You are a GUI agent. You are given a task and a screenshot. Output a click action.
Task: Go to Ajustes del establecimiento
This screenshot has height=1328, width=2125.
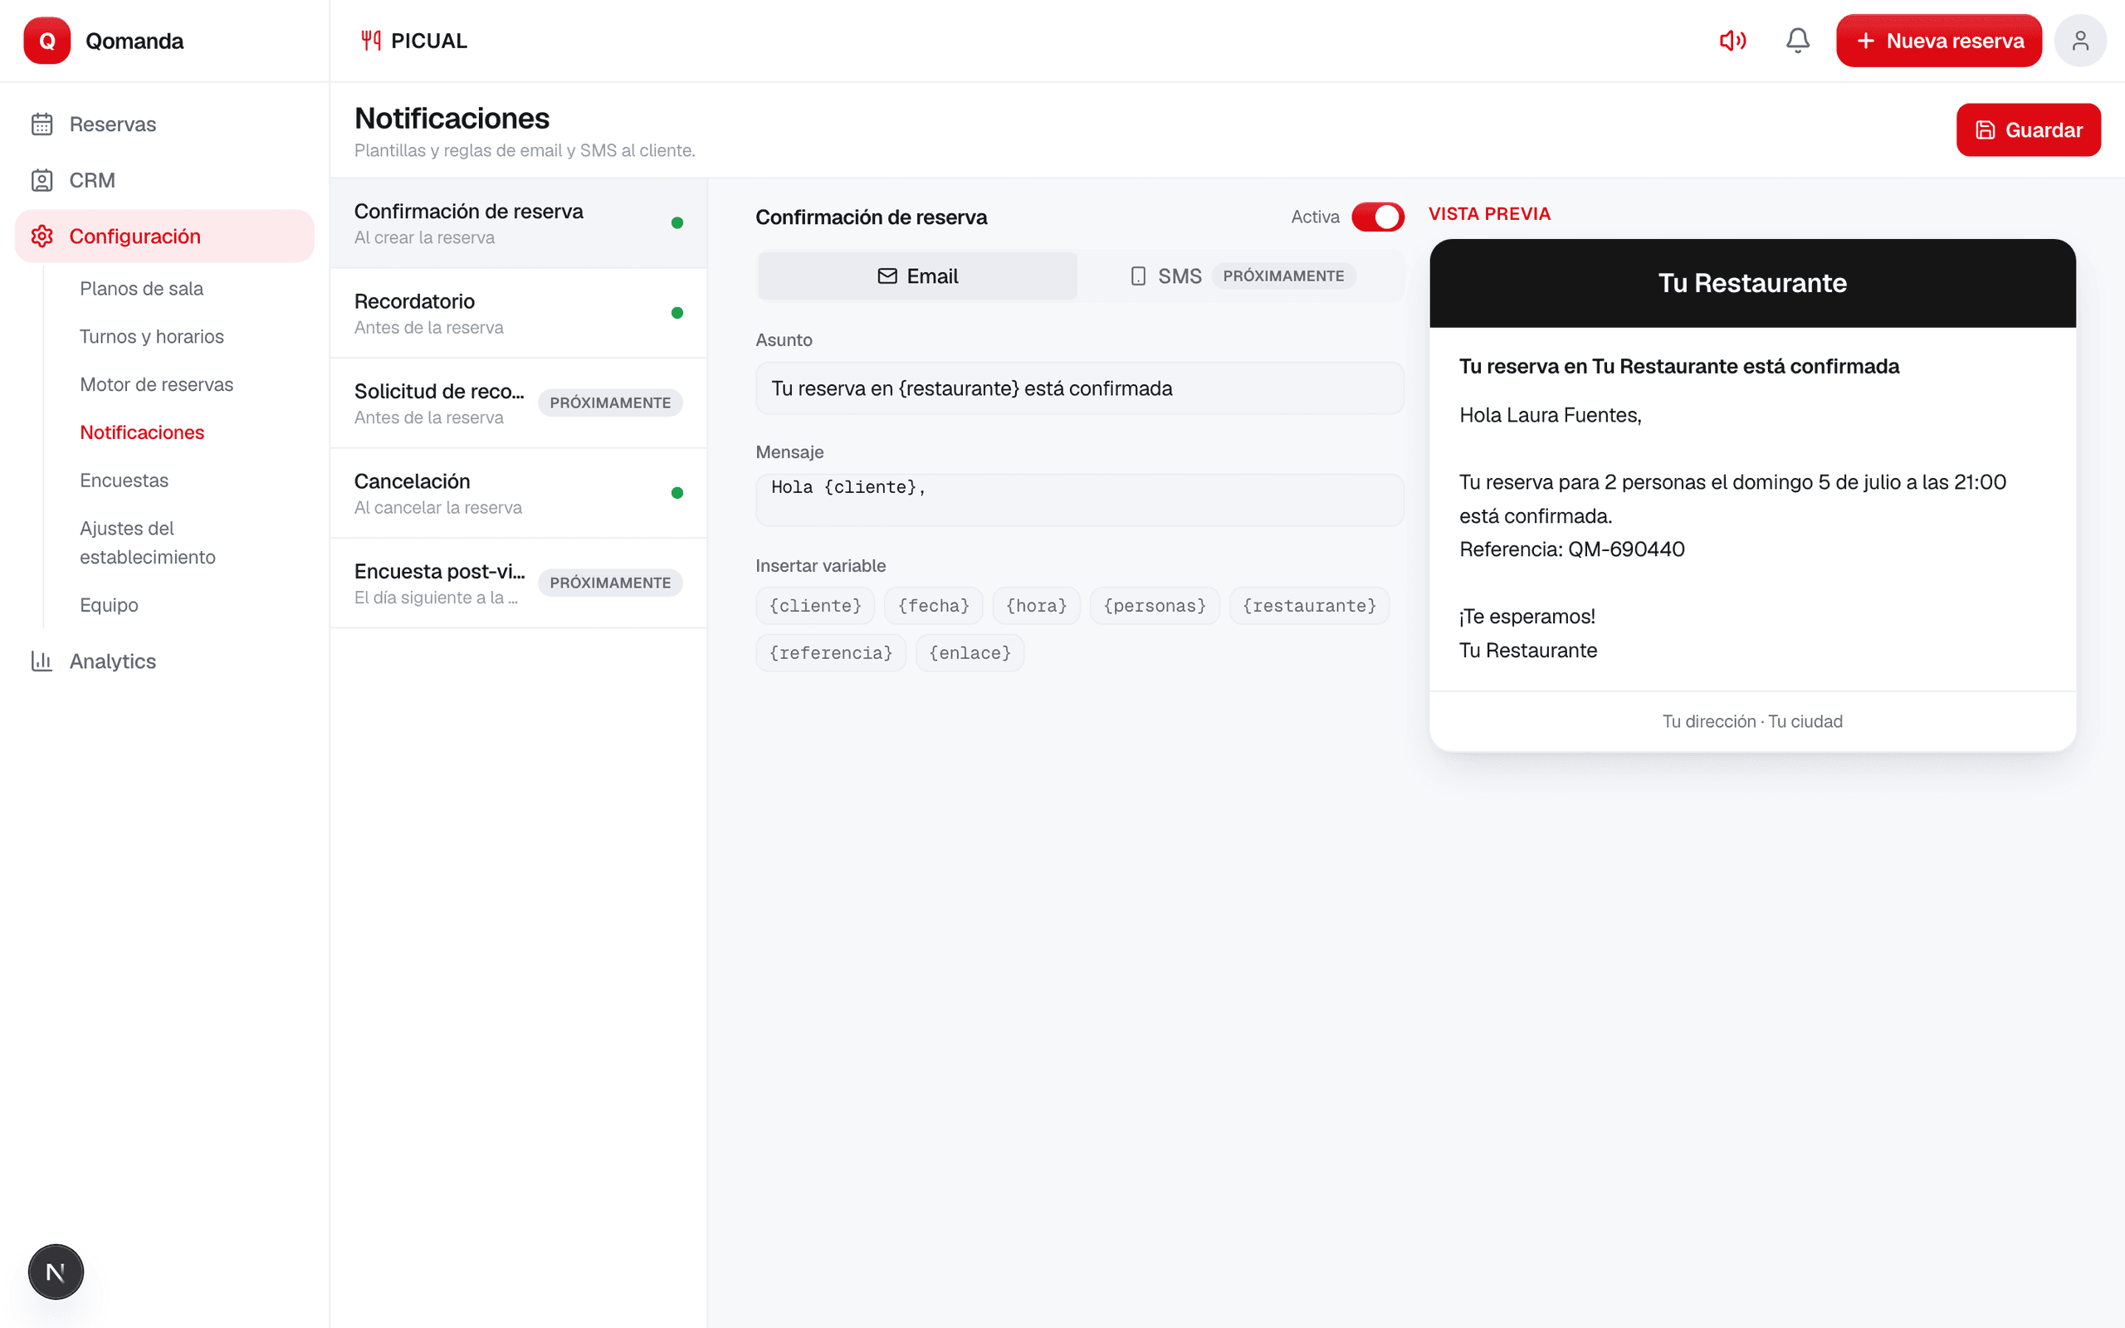pos(148,542)
